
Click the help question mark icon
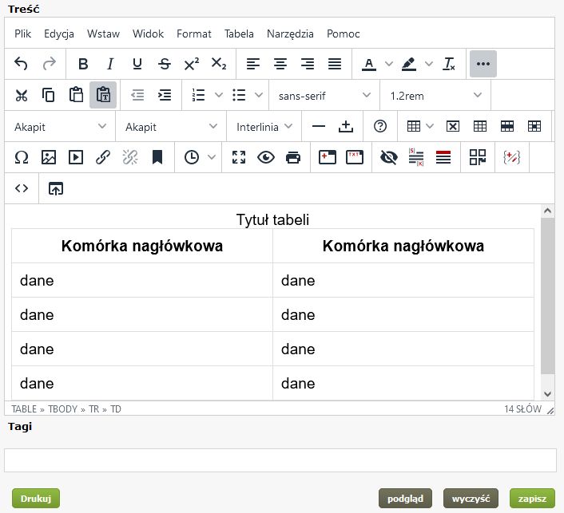tap(380, 126)
